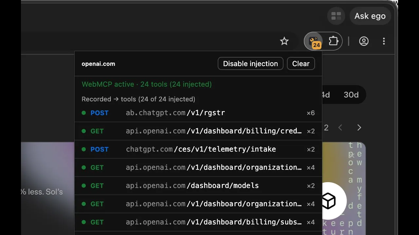This screenshot has height=235, width=419.
Task: Click the ×6 count on the rgstr row
Action: point(311,113)
